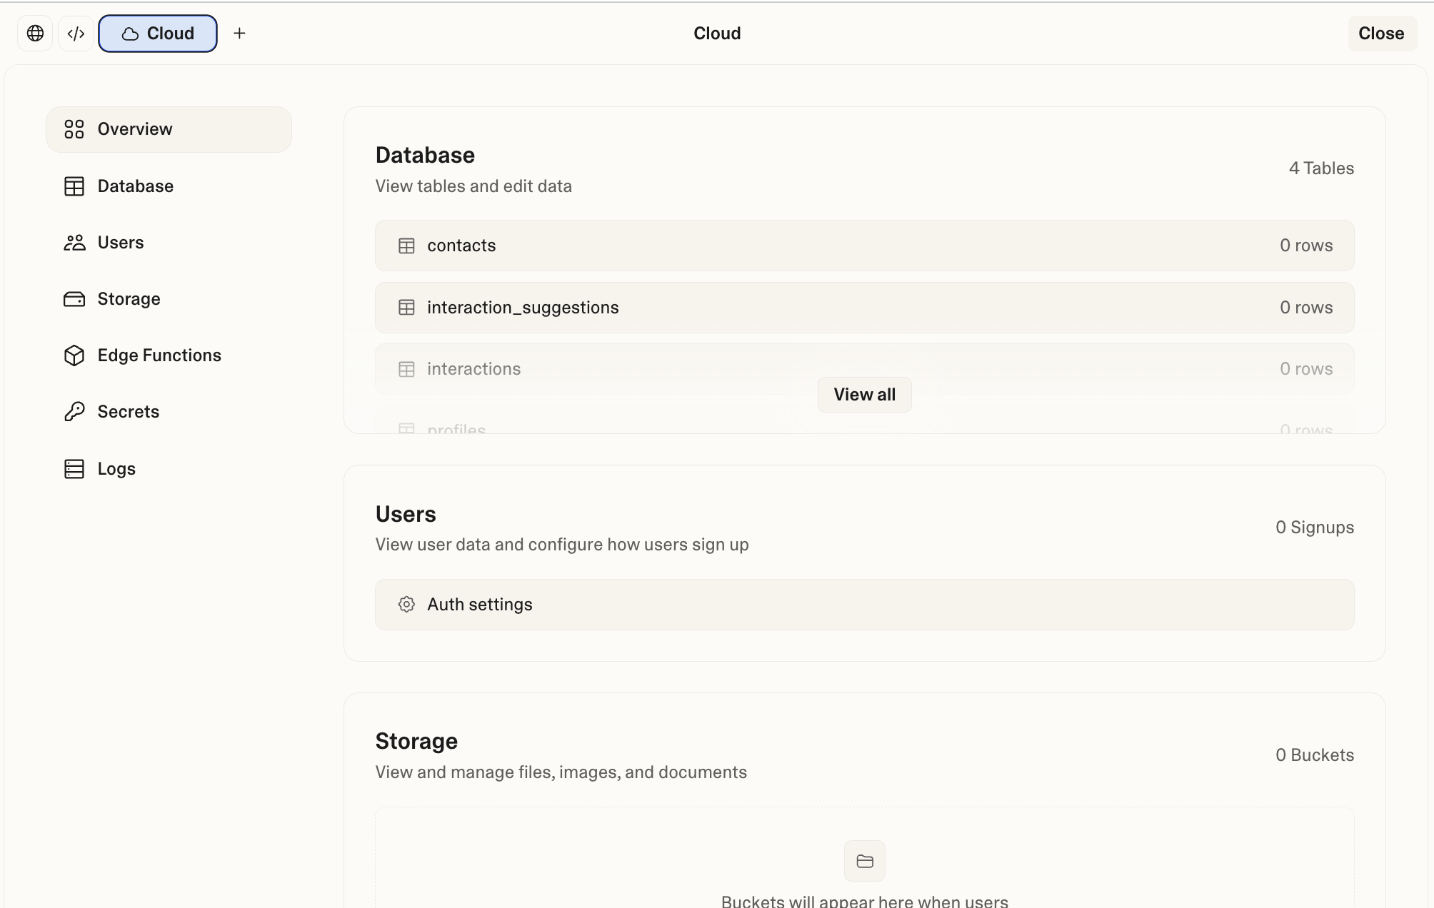
Task: Click the Users people icon
Action: [x=74, y=243]
